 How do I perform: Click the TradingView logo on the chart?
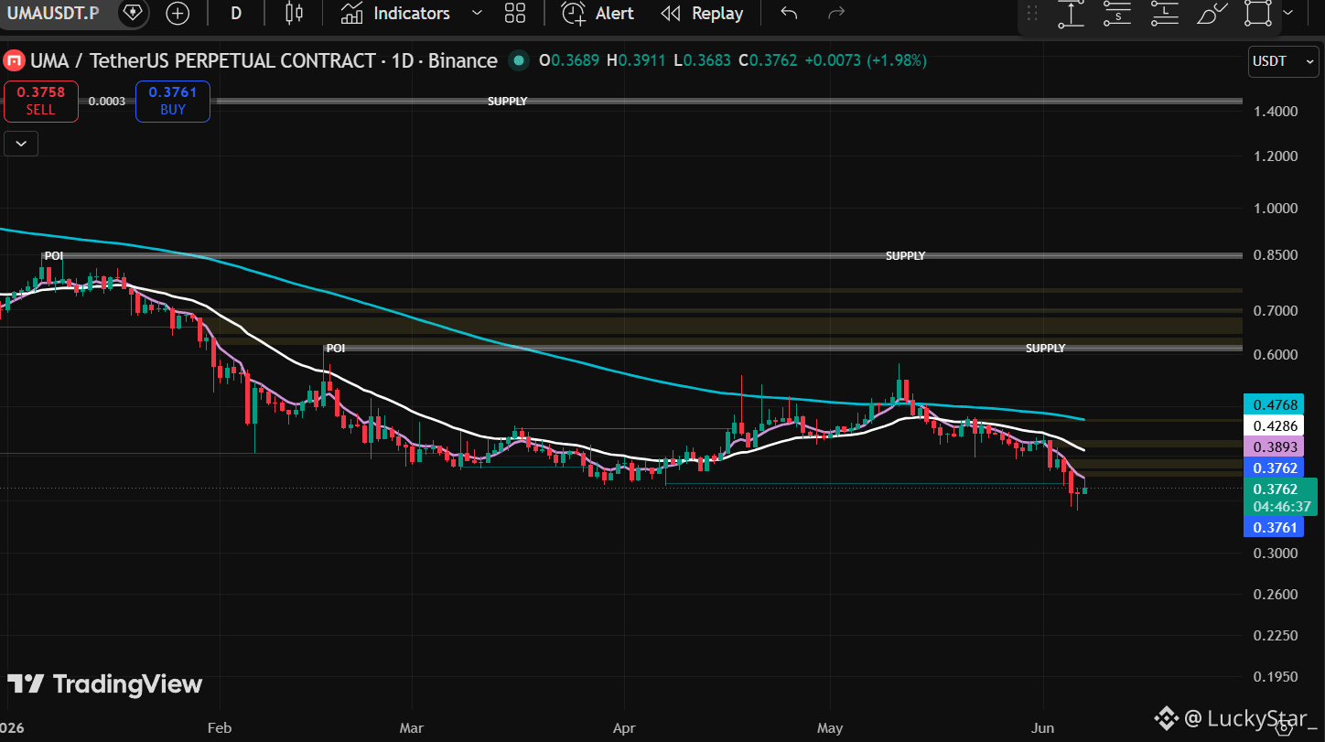(105, 684)
